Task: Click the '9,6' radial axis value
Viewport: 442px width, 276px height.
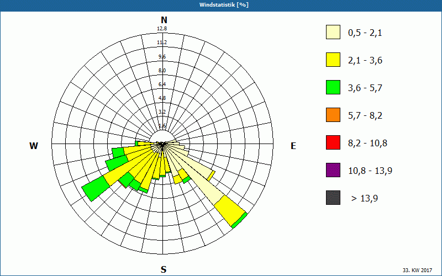Action: click(x=162, y=57)
